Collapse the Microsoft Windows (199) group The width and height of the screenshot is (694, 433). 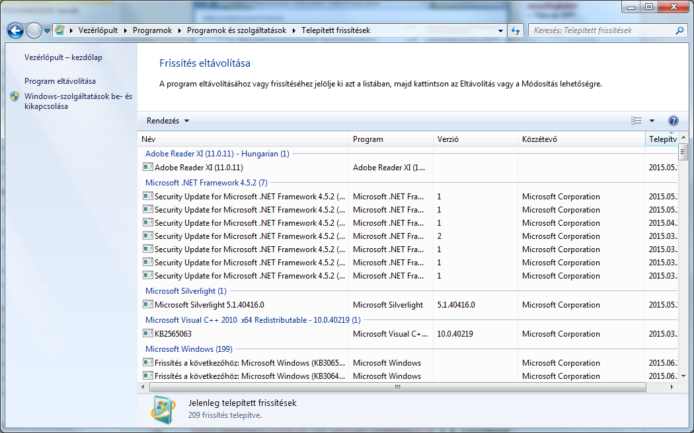(189, 349)
